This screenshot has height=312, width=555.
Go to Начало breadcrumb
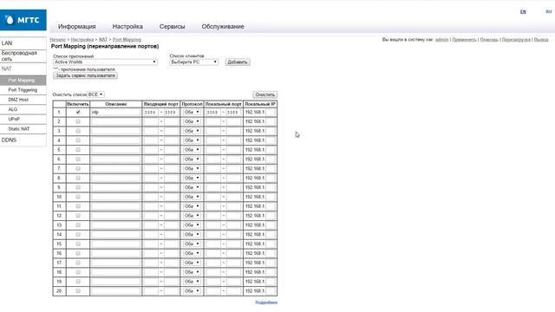[58, 40]
